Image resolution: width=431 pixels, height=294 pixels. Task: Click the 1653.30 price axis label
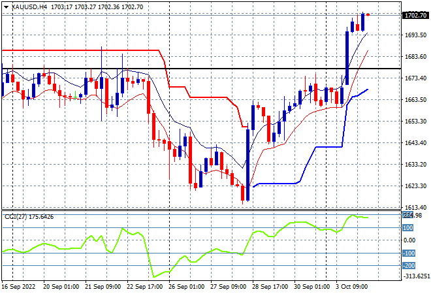415,121
